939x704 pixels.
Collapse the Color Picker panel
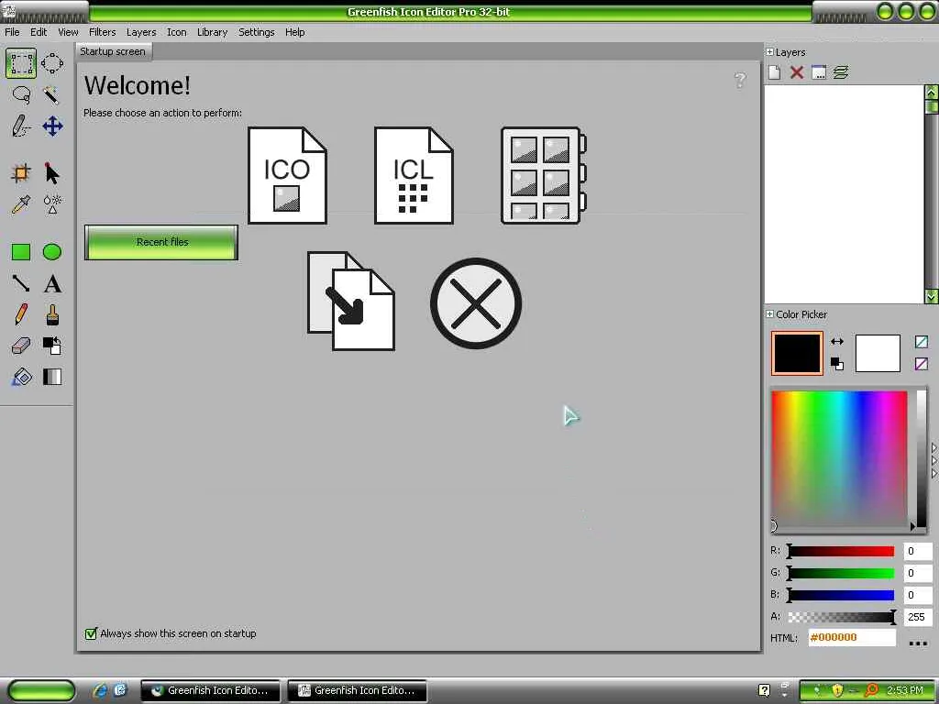coord(769,314)
